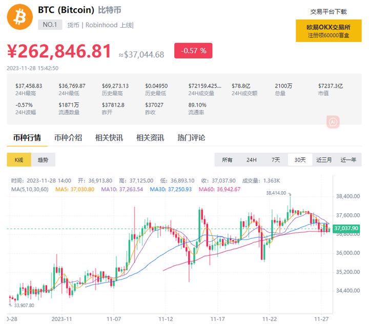The image size is (369, 324).
Task: Click the Robinhood 上线 link
Action: tap(110, 25)
